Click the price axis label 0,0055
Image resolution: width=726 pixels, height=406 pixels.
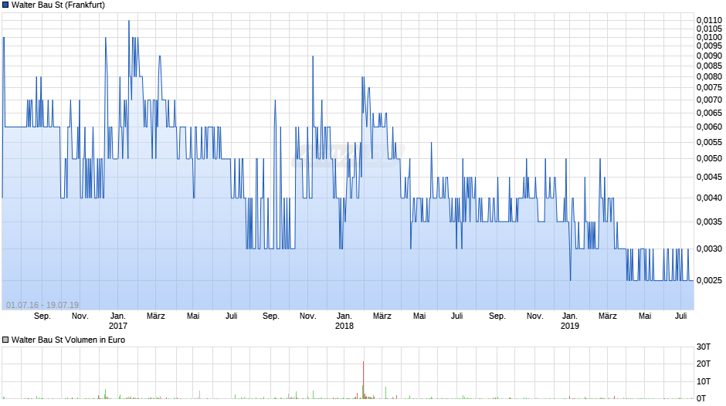click(x=709, y=143)
